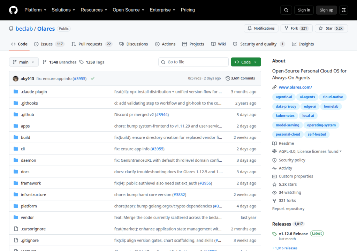Open the + 1,016 releases link
This screenshot has width=357, height=251.
click(x=285, y=248)
